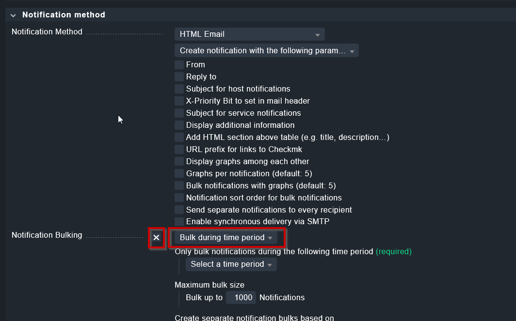Open the Bulk during time period dropdown

(226, 238)
